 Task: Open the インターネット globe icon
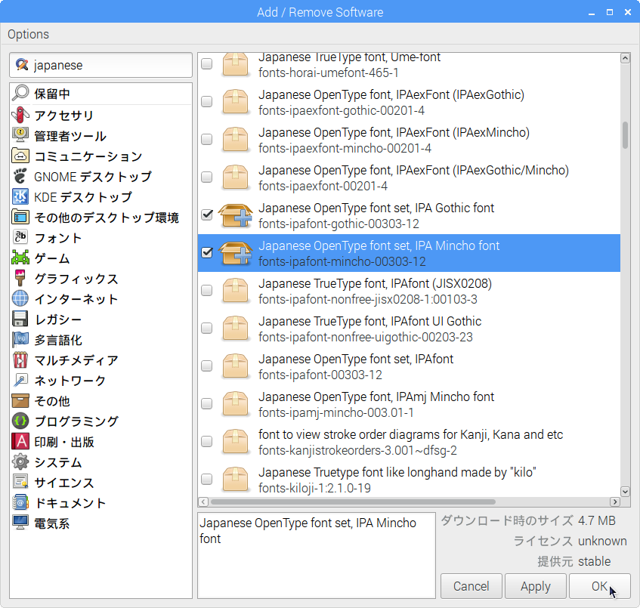(x=20, y=298)
